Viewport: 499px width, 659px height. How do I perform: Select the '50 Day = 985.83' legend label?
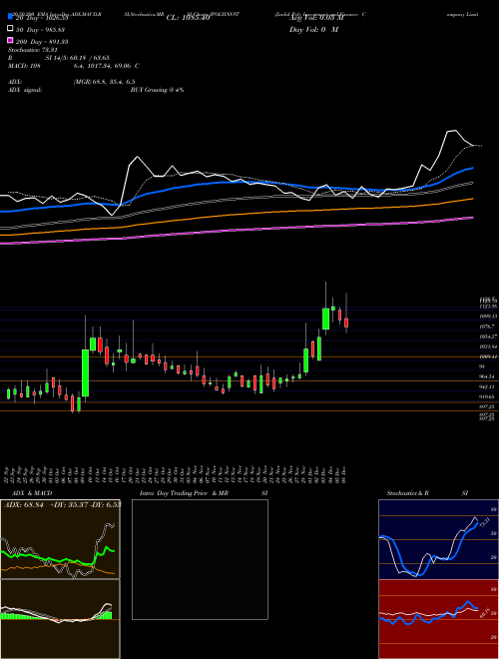[40, 30]
